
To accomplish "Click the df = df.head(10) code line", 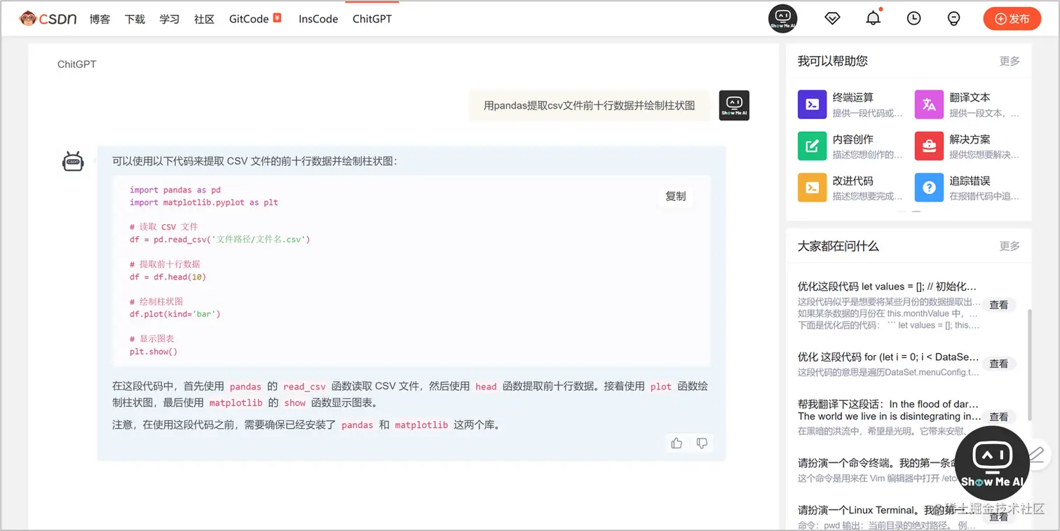I will (x=168, y=277).
